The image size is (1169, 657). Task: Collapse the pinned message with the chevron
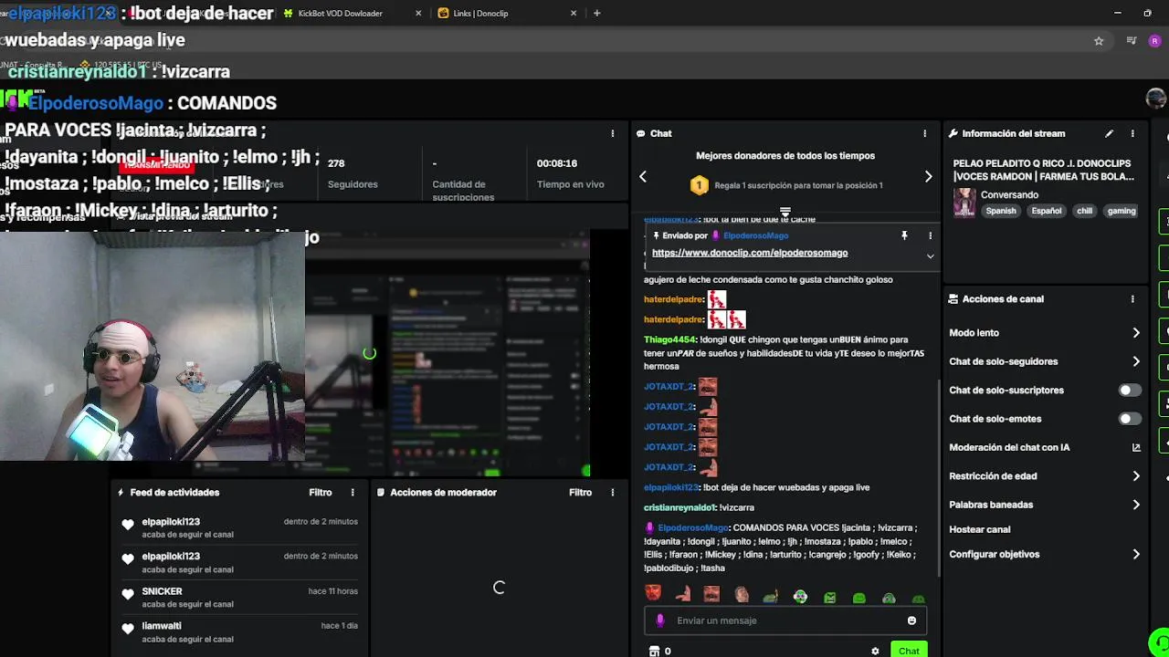click(x=930, y=256)
